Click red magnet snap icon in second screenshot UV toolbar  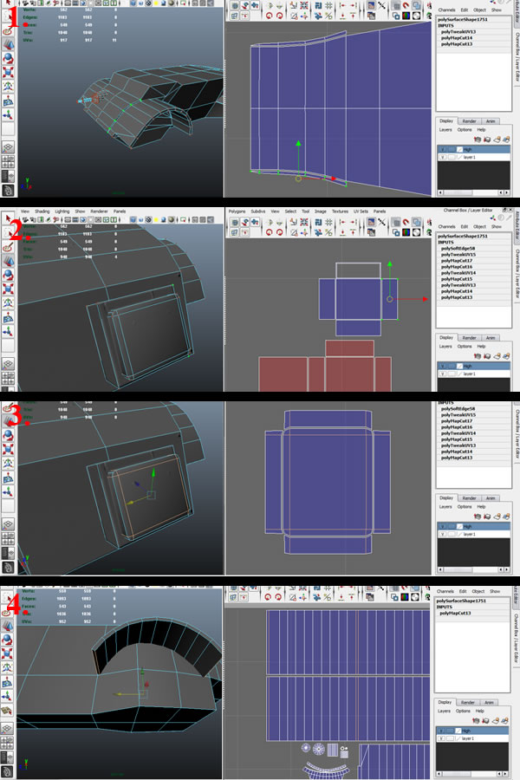point(406,223)
